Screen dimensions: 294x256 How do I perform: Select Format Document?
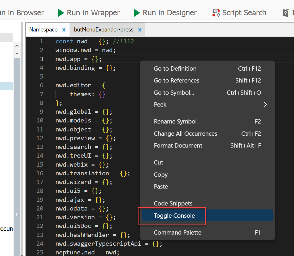tap(207, 145)
